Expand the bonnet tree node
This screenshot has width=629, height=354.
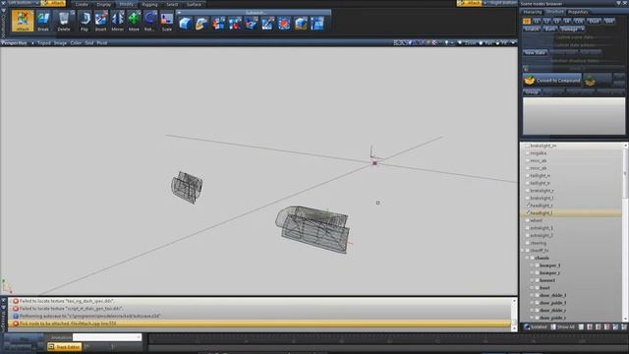[533, 280]
